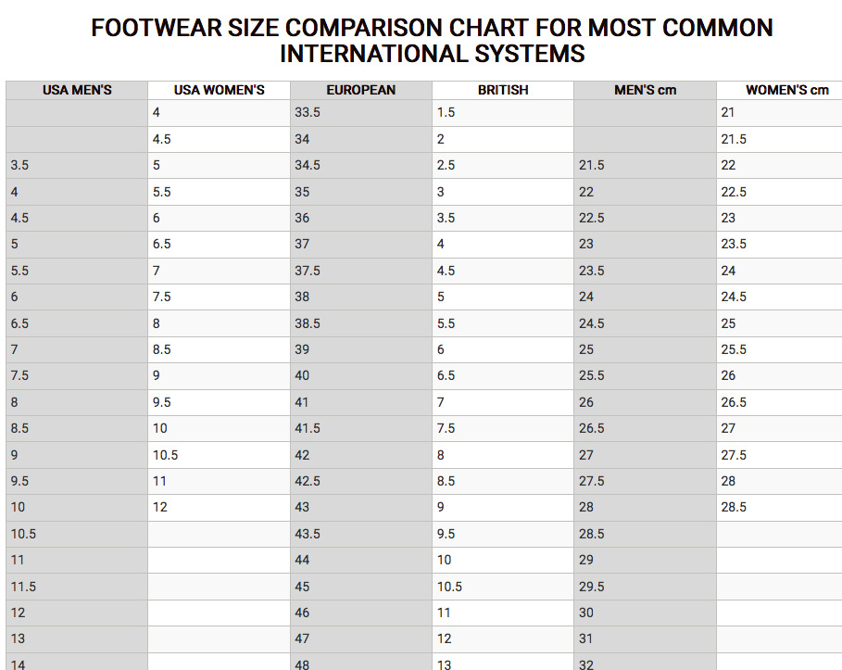The image size is (842, 670).
Task: Select British size 1.5 cell
Action: pyautogui.click(x=446, y=112)
